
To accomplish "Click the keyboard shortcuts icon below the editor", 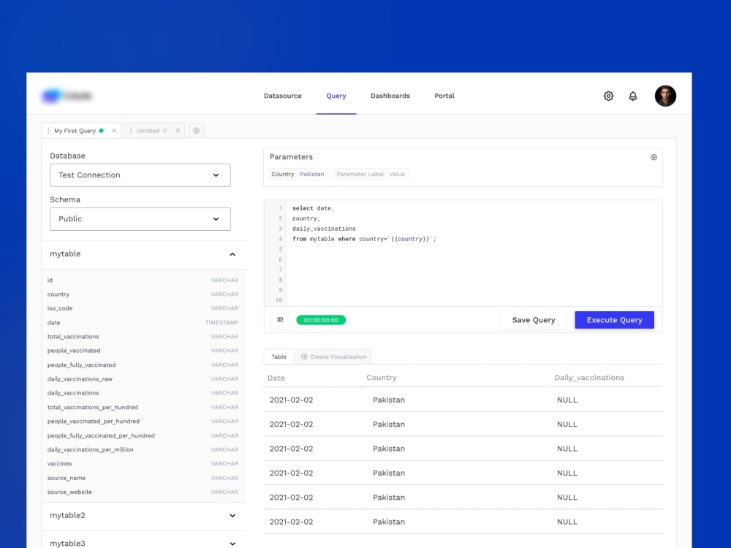I will tap(280, 319).
